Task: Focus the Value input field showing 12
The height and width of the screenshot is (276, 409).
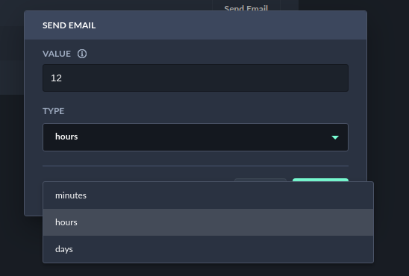Action: [196, 78]
